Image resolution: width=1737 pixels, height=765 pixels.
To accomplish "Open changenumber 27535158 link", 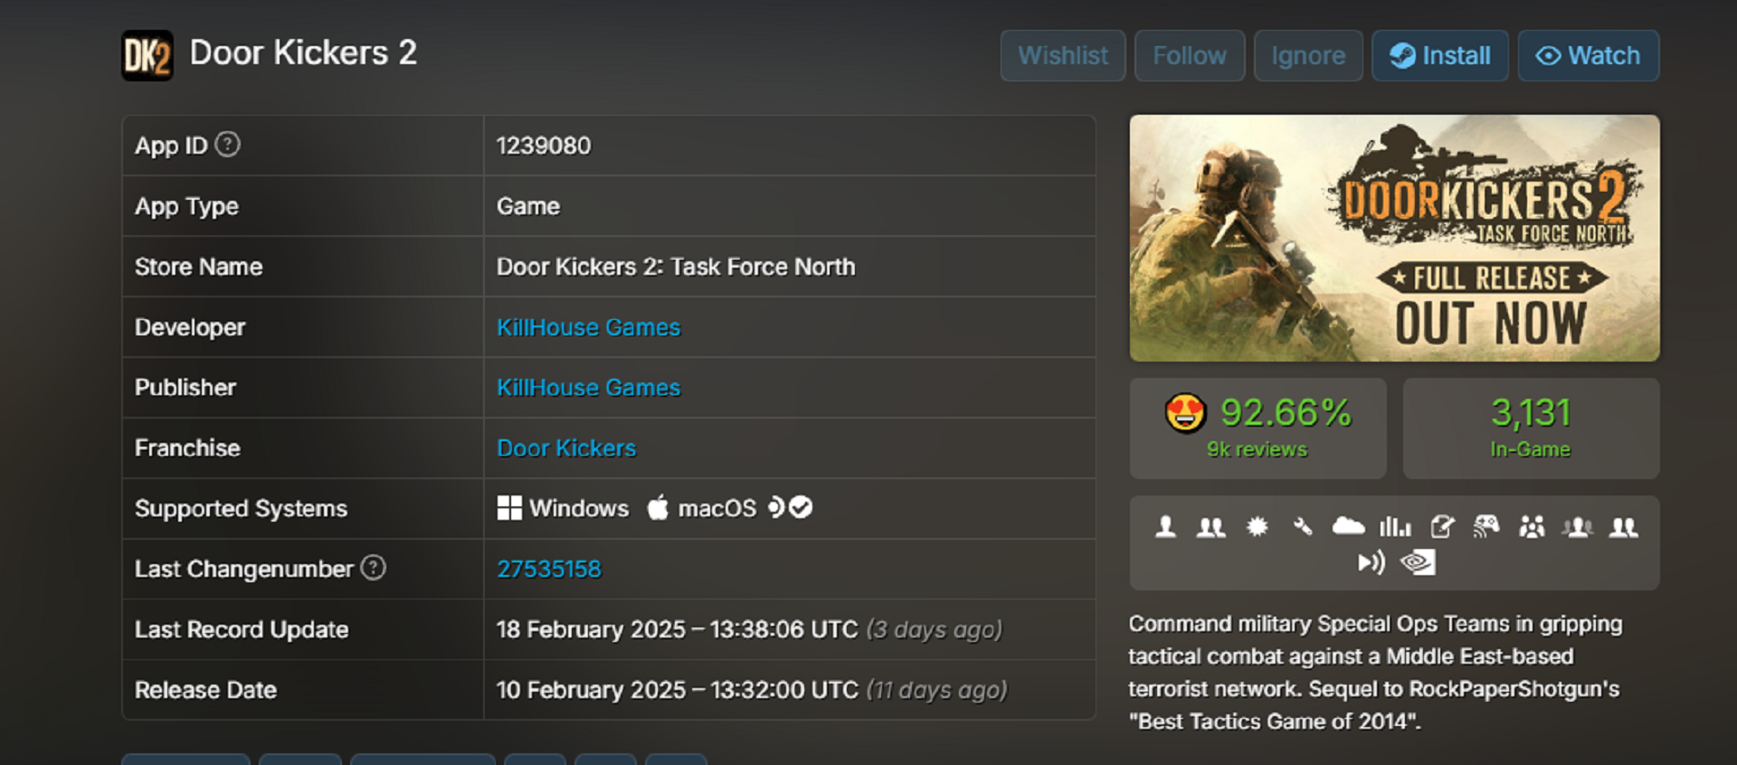I will coord(549,569).
